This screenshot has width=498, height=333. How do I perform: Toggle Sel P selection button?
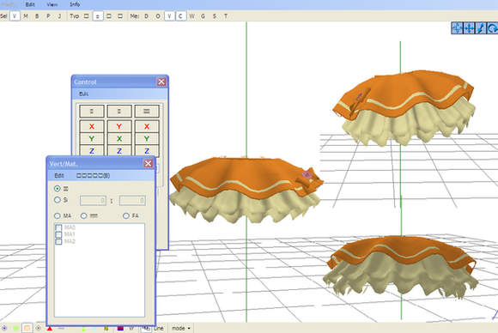[48, 15]
